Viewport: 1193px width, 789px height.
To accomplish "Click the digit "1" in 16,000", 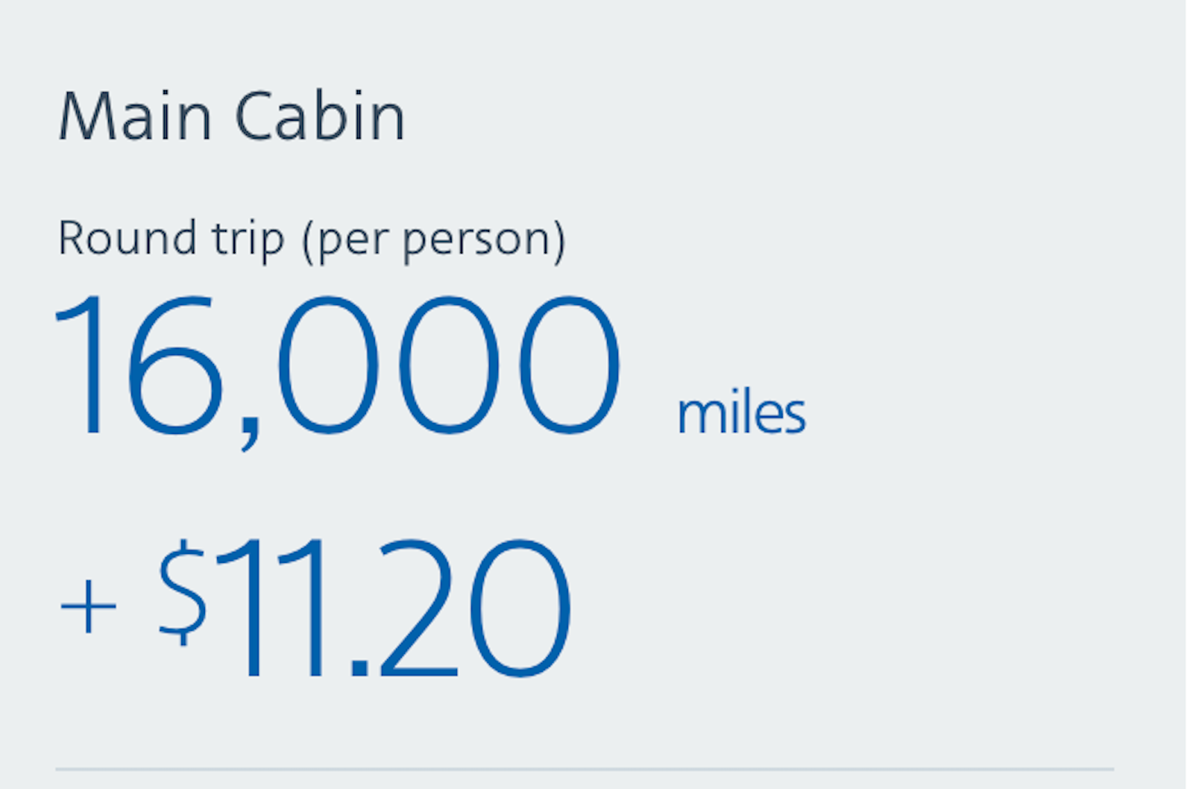I will point(84,365).
